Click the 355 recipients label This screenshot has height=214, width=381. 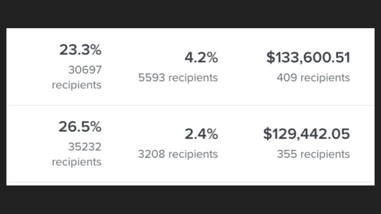click(313, 154)
